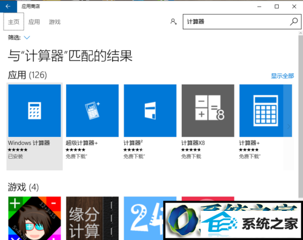Click the 应用 (126) section heading
Viewport: 303px width, 240px height.
point(27,75)
